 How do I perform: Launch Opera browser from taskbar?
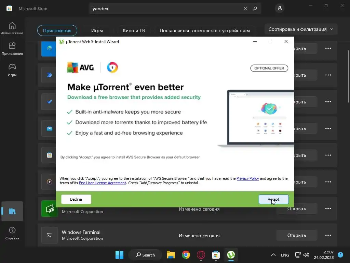(x=201, y=255)
